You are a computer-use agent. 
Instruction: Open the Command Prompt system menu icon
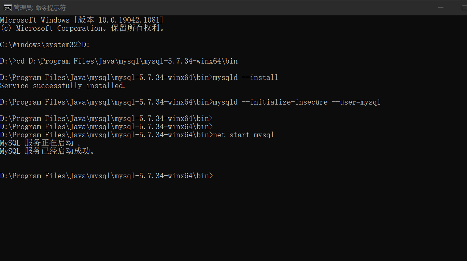coord(8,8)
